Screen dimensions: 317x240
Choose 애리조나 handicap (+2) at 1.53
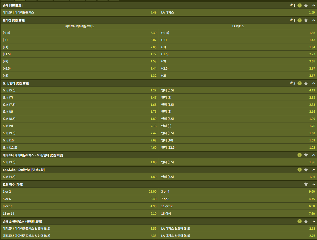80,61
